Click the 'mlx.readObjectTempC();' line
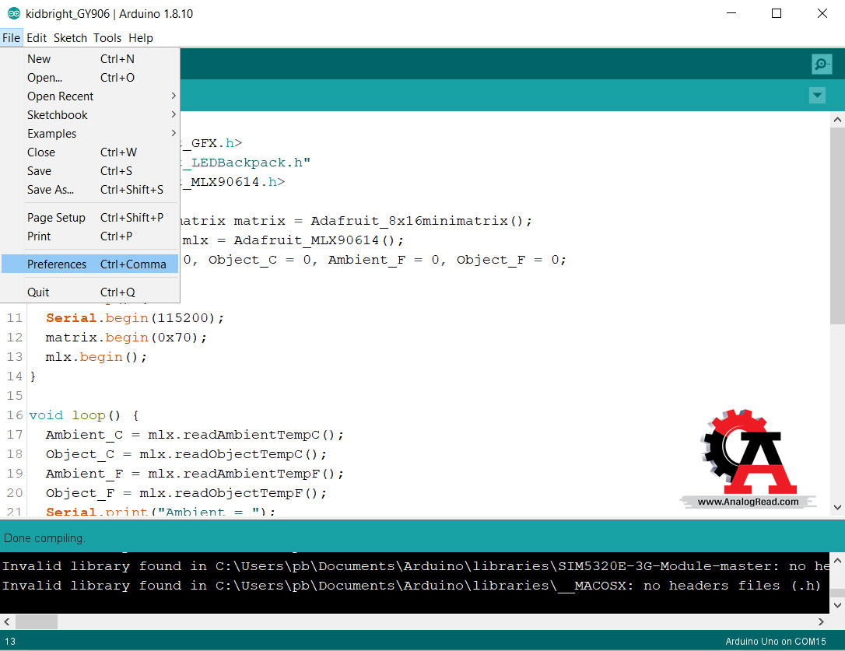845x651 pixels. click(186, 453)
